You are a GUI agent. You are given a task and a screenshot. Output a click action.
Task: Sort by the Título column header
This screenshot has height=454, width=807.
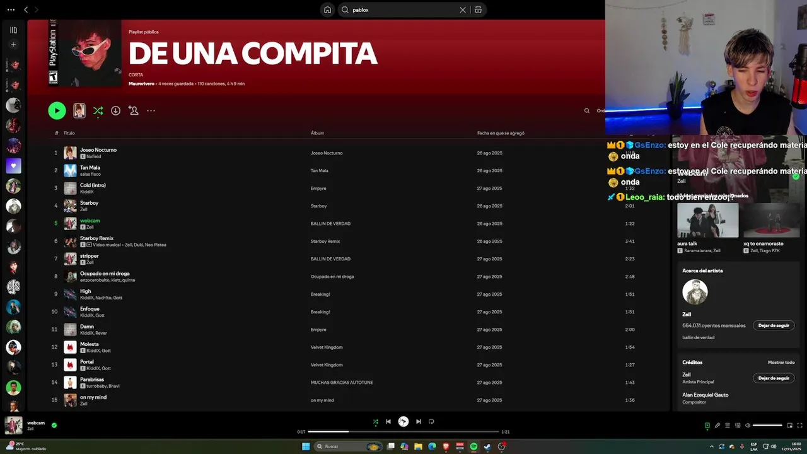[69, 133]
